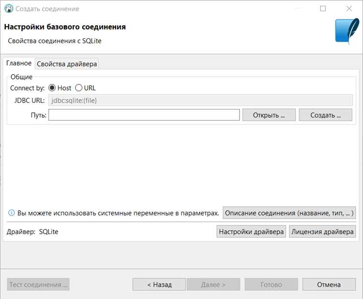Focus the Путь input field

click(144, 115)
